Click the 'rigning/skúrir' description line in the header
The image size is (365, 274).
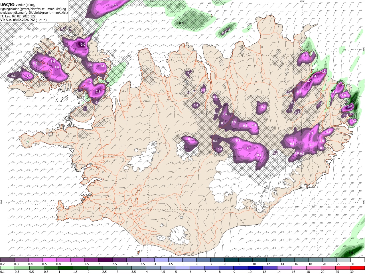point(33,9)
